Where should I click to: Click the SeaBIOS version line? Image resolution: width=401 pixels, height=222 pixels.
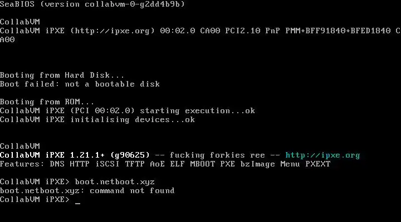coord(92,4)
